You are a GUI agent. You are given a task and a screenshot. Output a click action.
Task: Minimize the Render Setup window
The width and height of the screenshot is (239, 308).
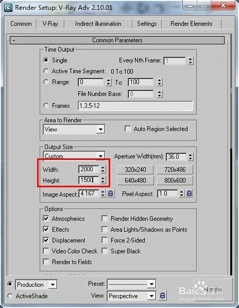(190, 6)
